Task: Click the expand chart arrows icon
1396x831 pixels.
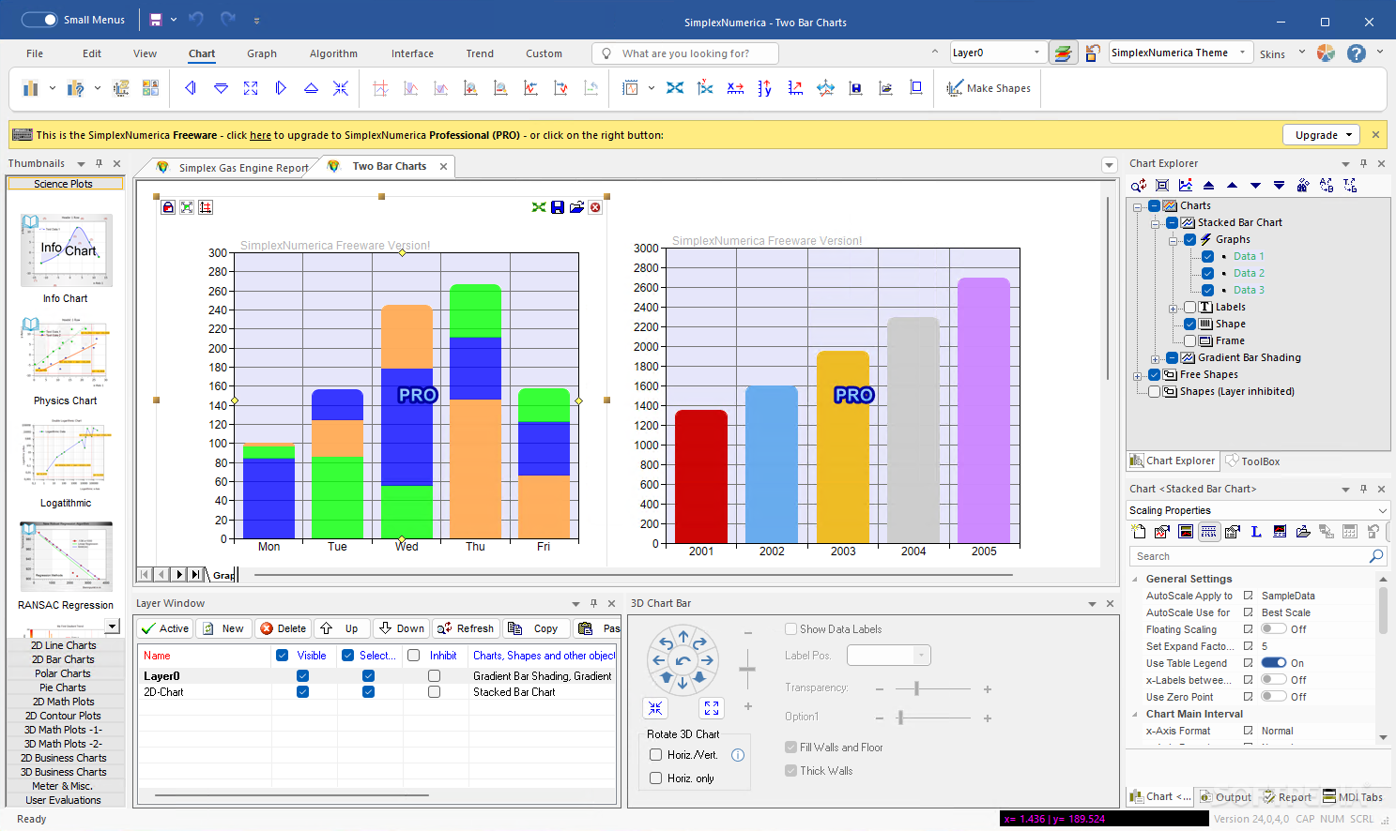Action: [x=251, y=88]
